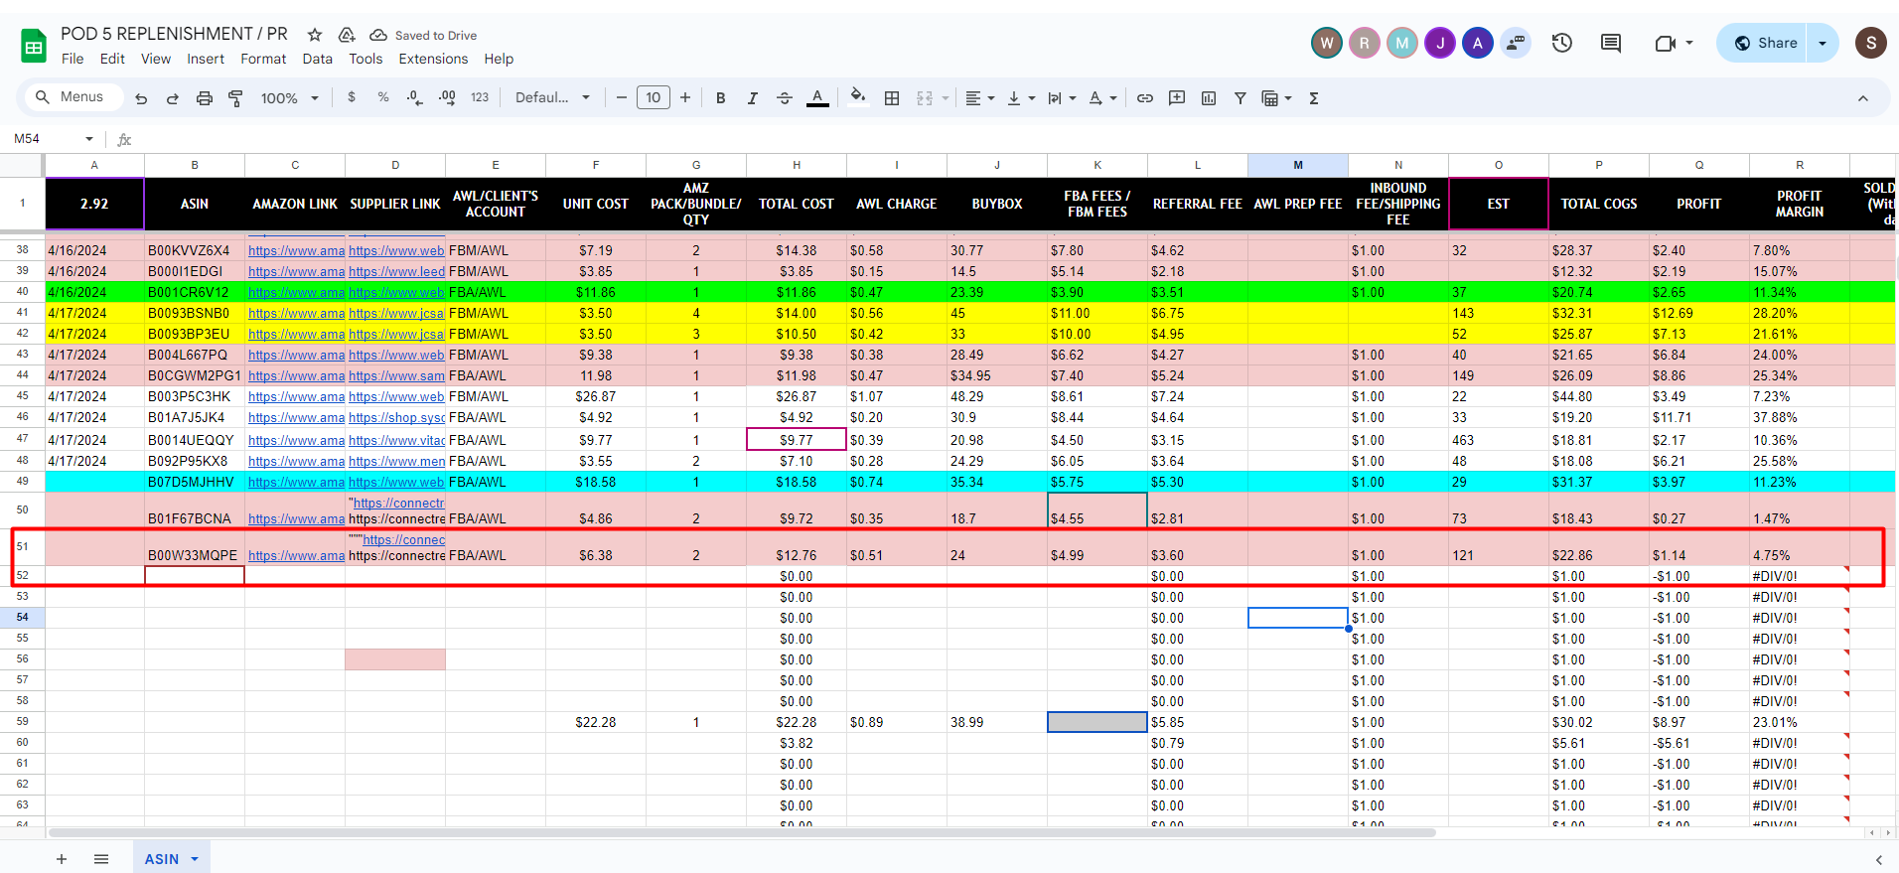The height and width of the screenshot is (873, 1899).
Task: Format as percent
Action: [x=383, y=97]
